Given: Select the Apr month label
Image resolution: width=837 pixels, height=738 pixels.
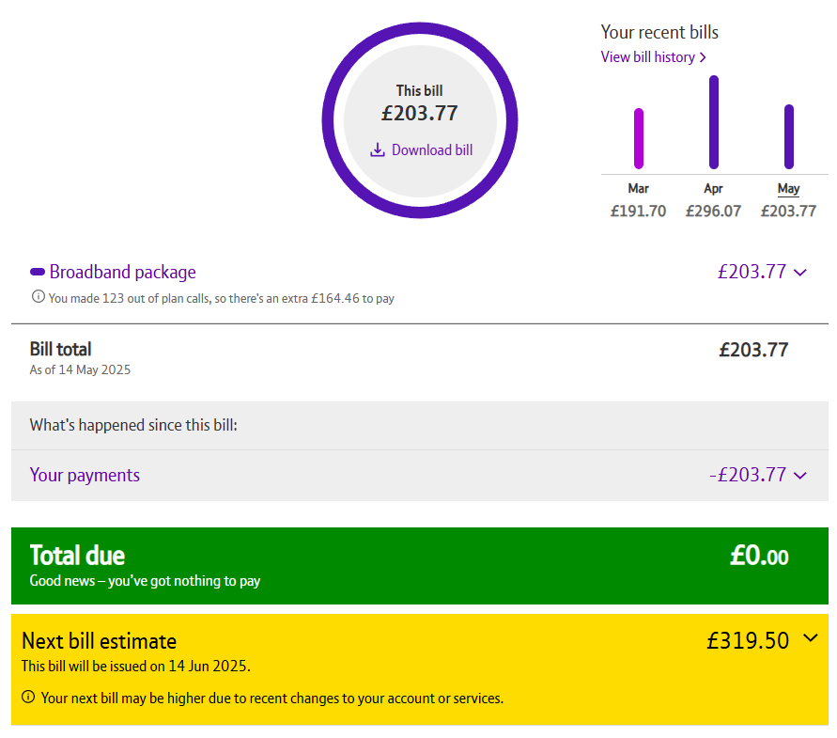Looking at the screenshot, I should tap(713, 189).
